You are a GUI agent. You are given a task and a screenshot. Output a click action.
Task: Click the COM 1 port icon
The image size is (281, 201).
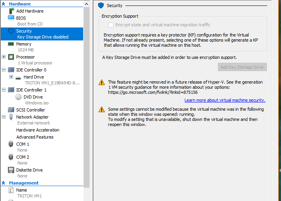pos(11,144)
